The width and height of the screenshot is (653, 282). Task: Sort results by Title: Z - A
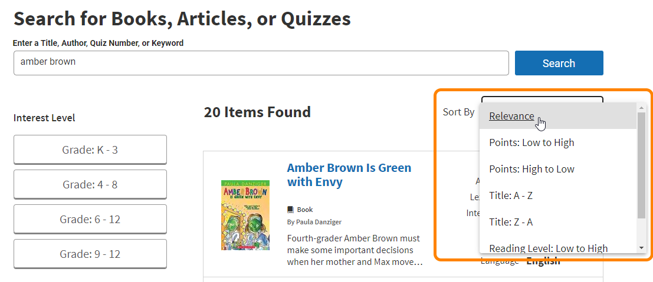[x=511, y=222]
